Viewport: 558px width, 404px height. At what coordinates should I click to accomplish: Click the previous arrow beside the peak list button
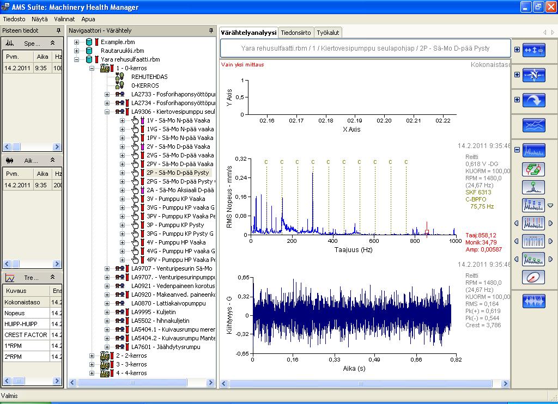517,241
